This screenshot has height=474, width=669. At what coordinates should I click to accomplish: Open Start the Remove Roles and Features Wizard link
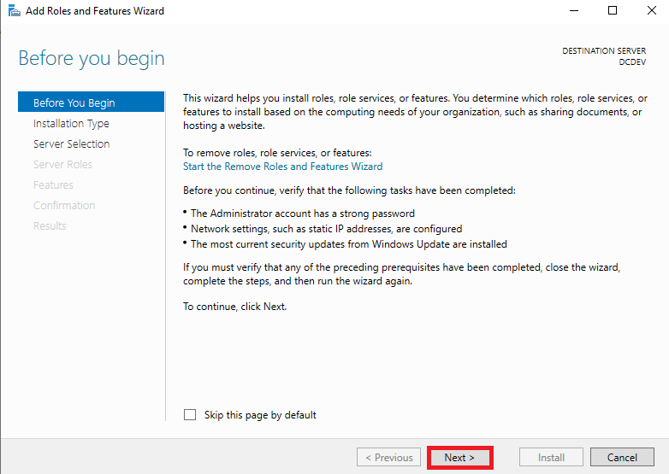click(x=282, y=167)
